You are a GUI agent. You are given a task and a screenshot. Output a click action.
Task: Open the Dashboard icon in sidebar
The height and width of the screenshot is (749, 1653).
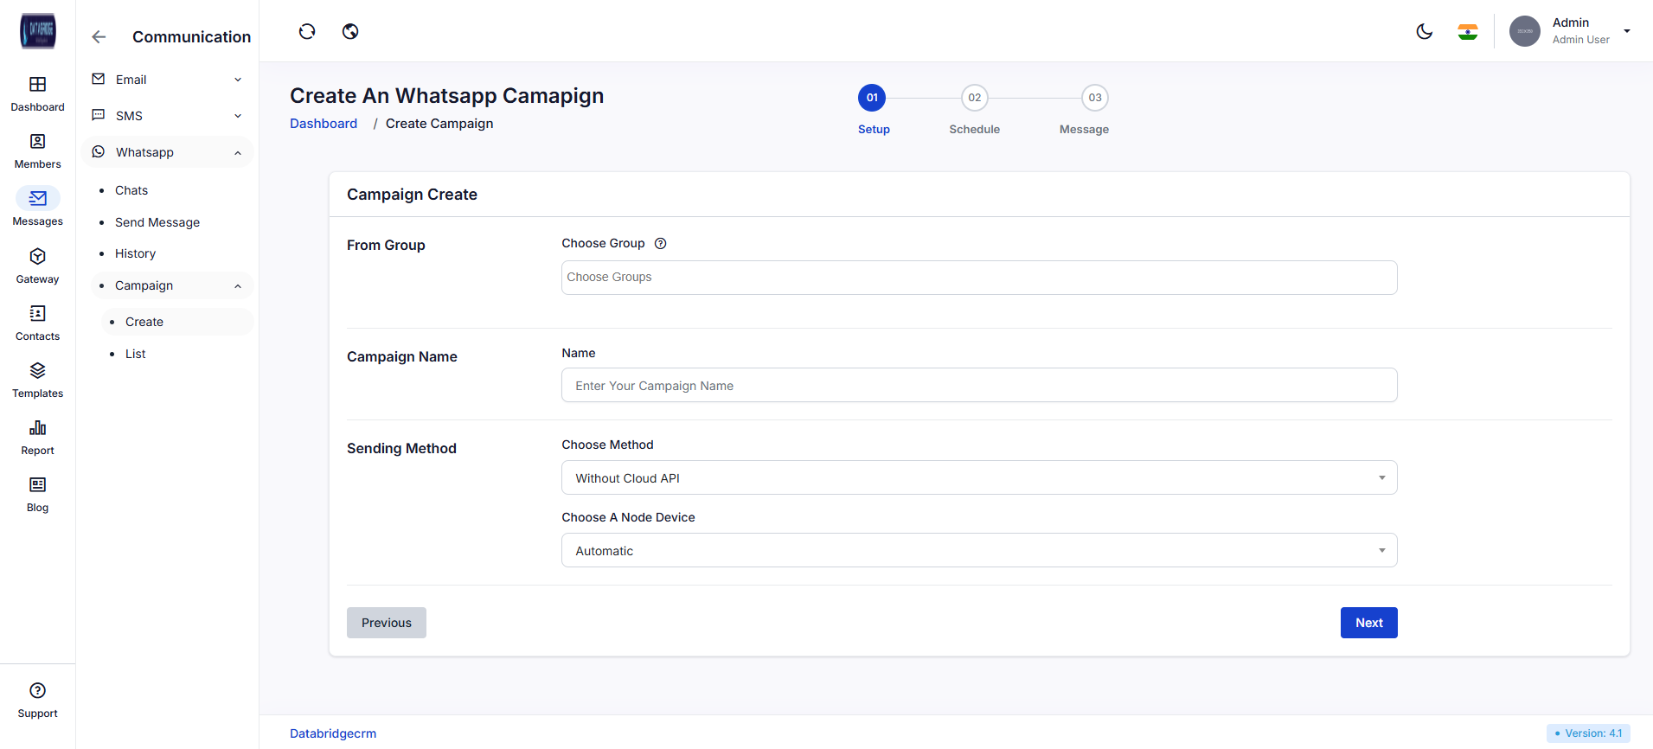[x=37, y=85]
